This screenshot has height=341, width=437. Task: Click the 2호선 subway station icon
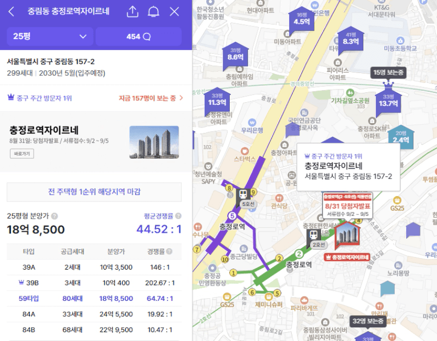[x=313, y=235]
